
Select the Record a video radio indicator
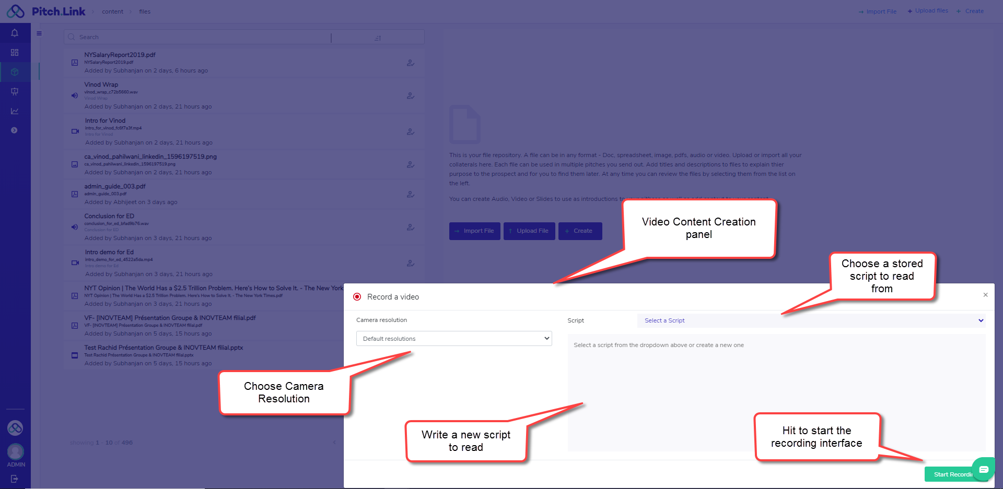pos(357,297)
